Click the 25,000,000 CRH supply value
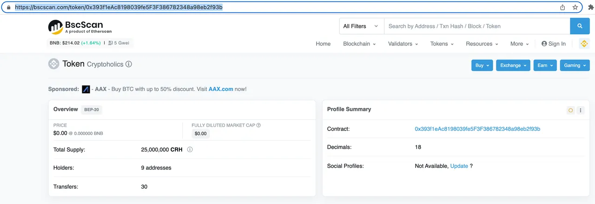Image resolution: width=595 pixels, height=204 pixels. point(162,150)
